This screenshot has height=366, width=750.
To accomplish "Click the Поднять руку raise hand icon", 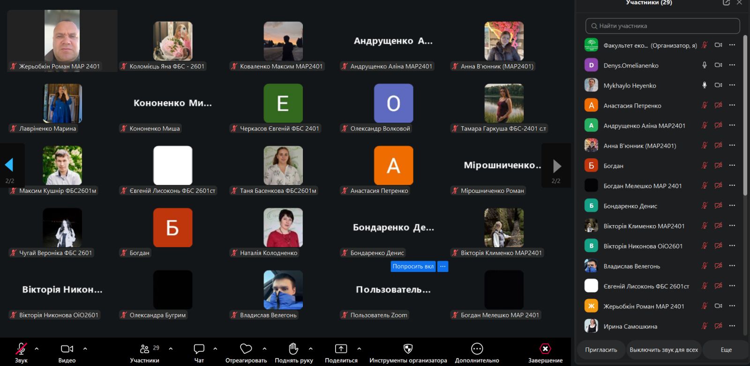I will point(293,349).
